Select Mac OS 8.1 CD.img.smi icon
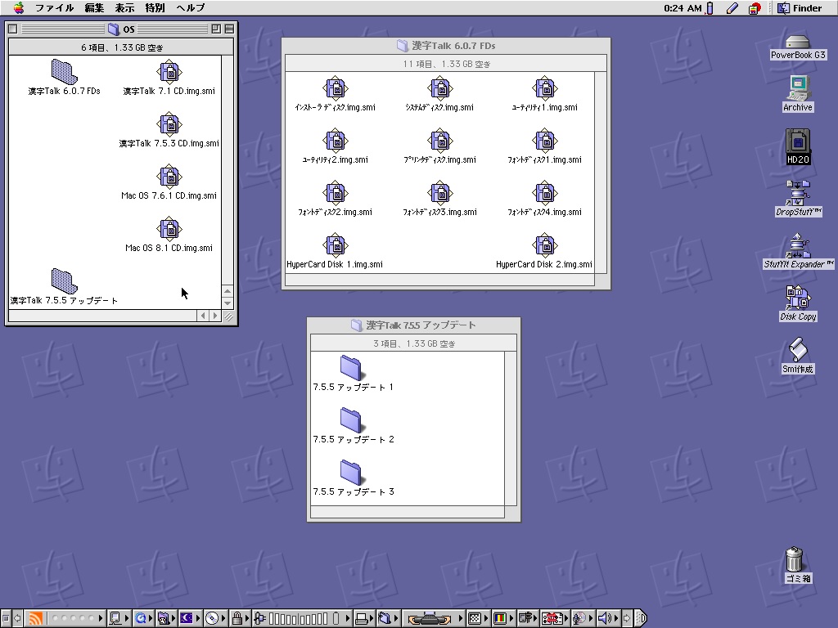Image resolution: width=838 pixels, height=628 pixels. point(169,229)
